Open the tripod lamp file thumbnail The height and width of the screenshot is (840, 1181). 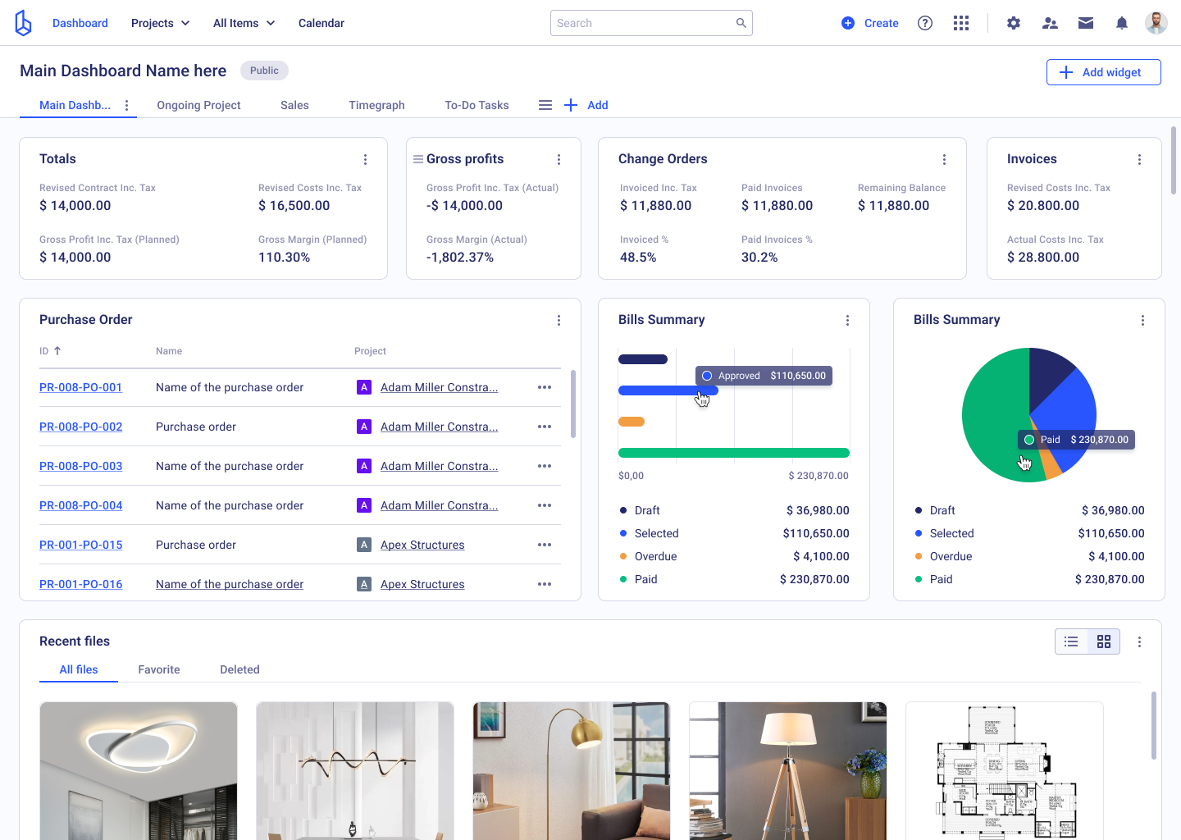pyautogui.click(x=788, y=771)
